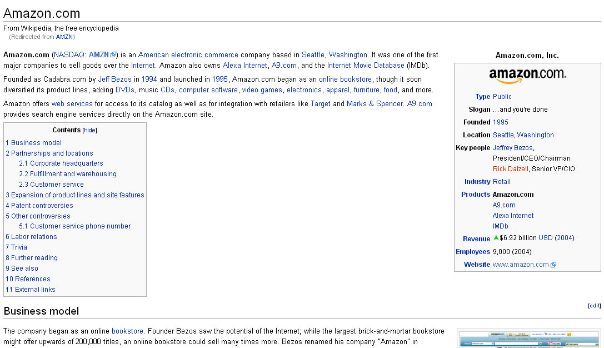Open 8 Further reading section
The width and height of the screenshot is (604, 348).
tap(32, 258)
